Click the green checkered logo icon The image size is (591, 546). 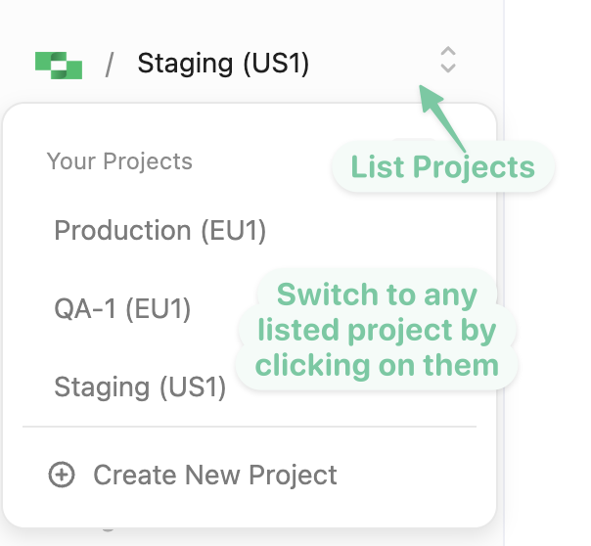[x=59, y=66]
